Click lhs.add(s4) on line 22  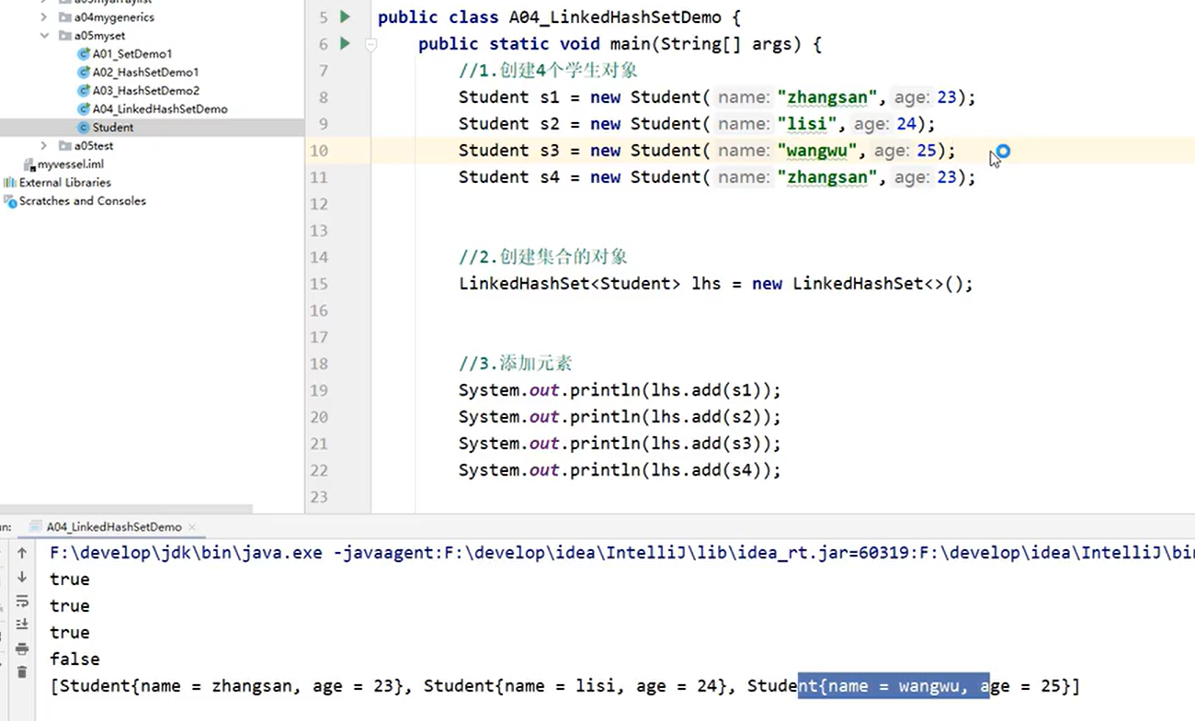[706, 470]
